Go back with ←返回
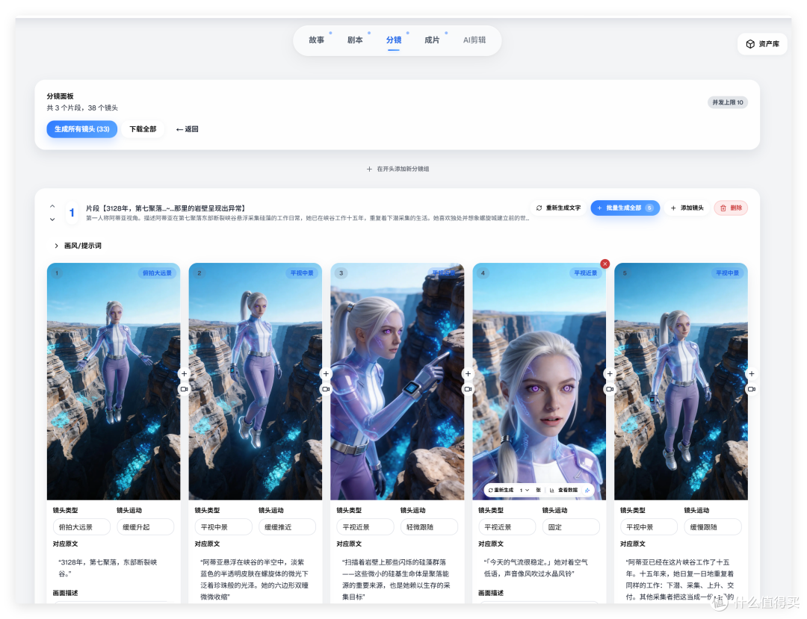 (187, 129)
